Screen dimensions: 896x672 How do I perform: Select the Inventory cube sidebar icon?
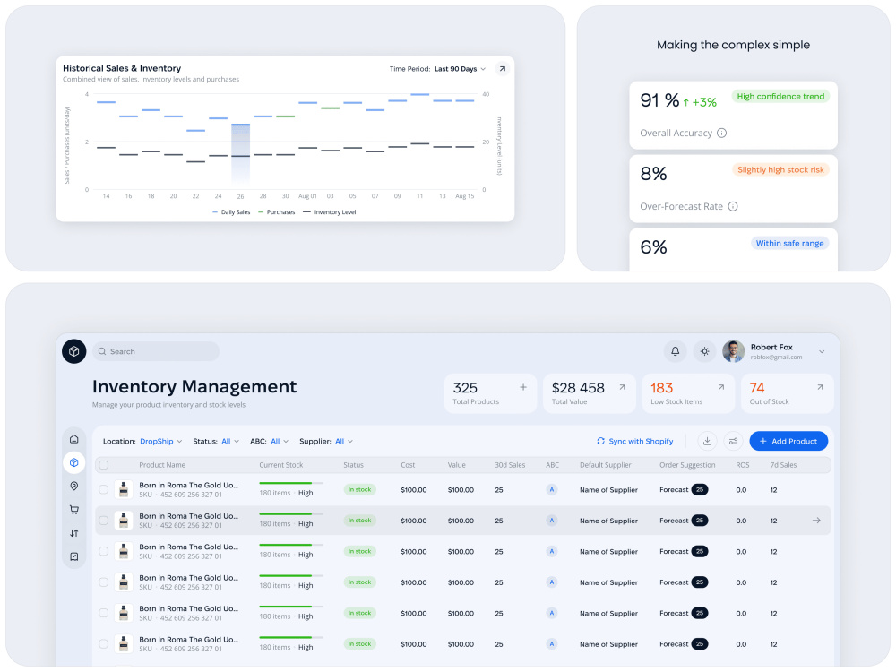click(74, 462)
